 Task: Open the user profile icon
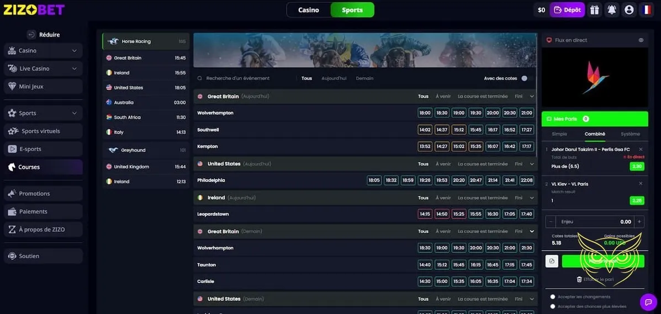point(629,10)
